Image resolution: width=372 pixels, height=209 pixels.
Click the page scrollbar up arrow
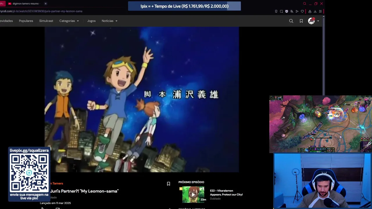coord(323,17)
